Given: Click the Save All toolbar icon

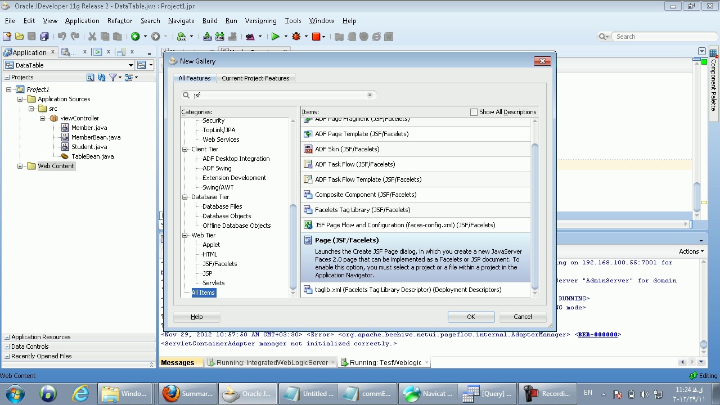Looking at the screenshot, I should (44, 37).
